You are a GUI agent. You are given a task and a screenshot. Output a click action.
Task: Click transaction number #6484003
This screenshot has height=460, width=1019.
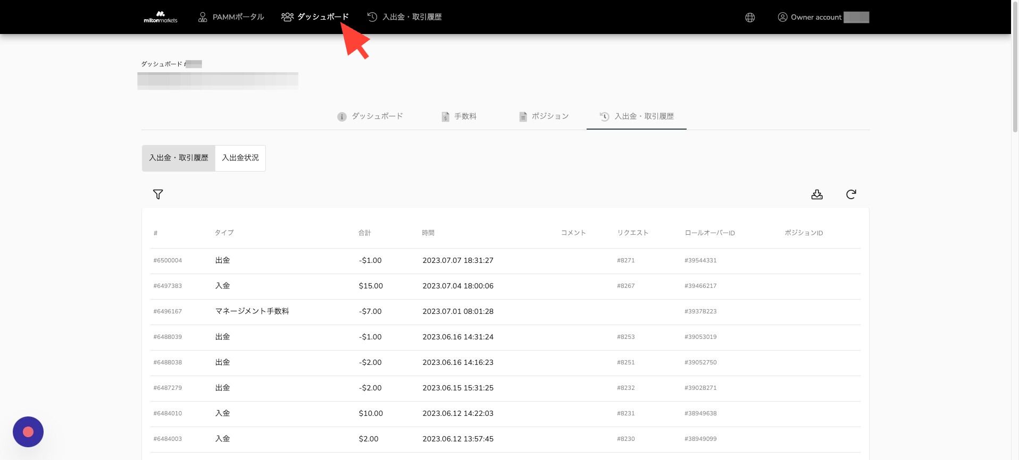(168, 439)
